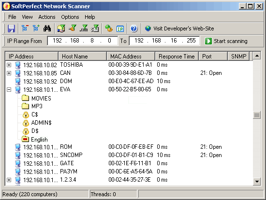
Task: Click the shared folders filter icon
Action: coord(61,29)
